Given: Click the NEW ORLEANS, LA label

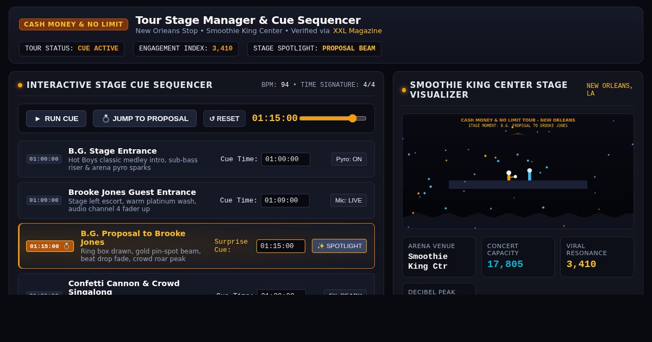Looking at the screenshot, I should pyautogui.click(x=610, y=90).
